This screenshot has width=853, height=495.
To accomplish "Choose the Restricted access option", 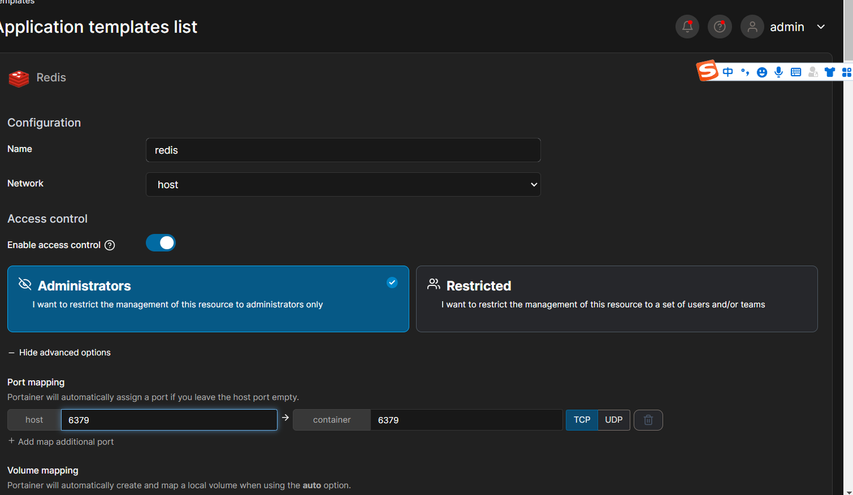I will [x=617, y=298].
